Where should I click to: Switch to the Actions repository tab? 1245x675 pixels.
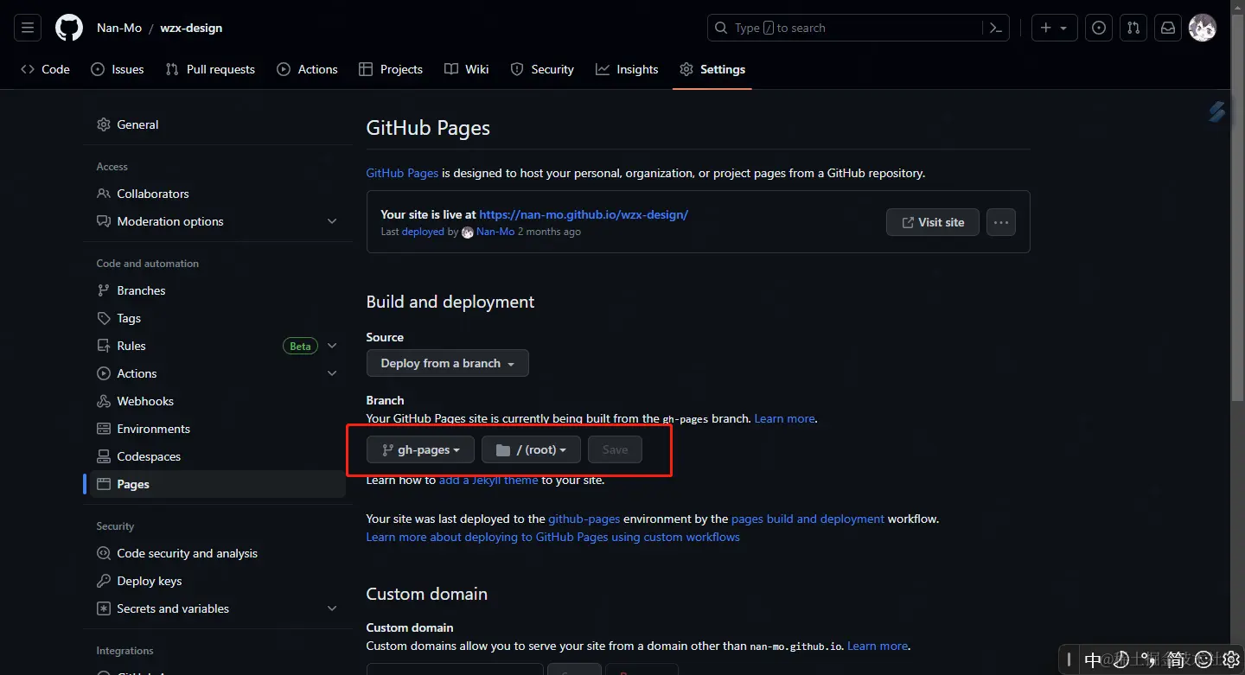tap(307, 69)
